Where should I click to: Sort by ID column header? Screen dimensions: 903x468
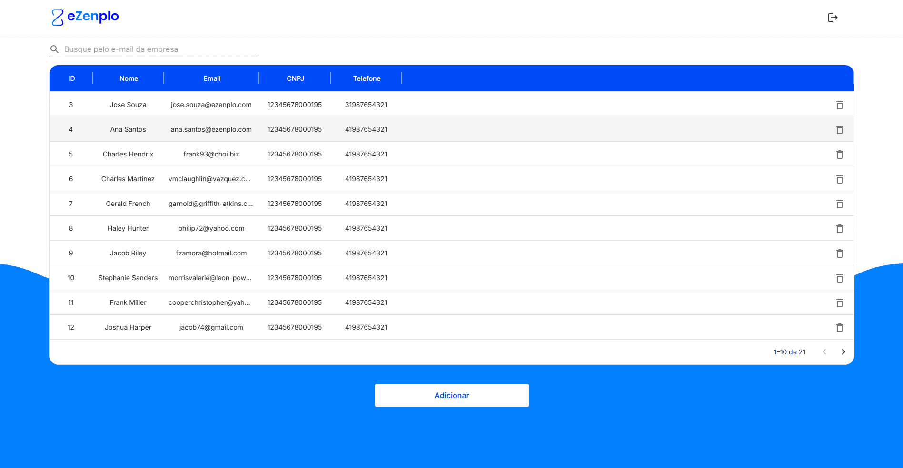pyautogui.click(x=71, y=78)
